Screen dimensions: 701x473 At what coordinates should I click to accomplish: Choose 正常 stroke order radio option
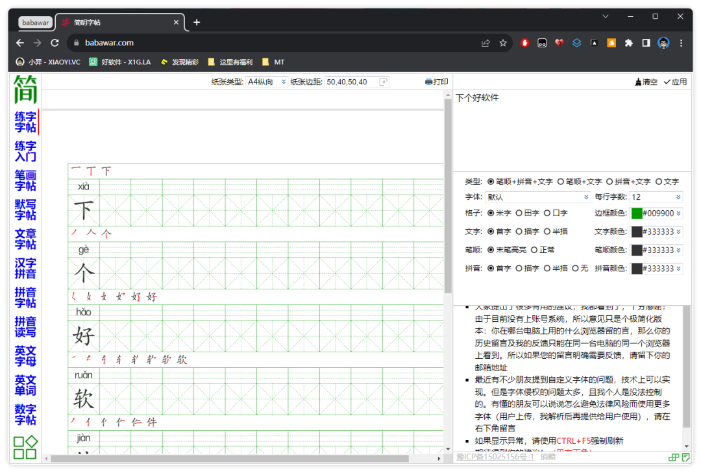point(535,250)
